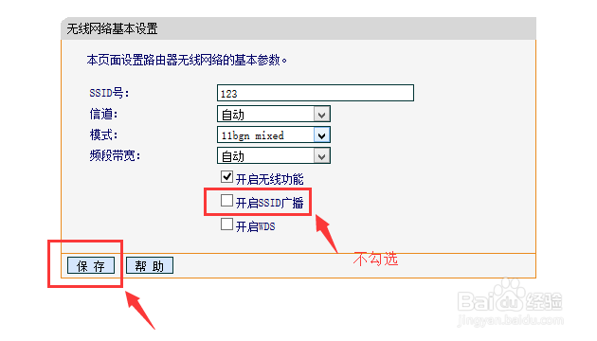Enable the 开启WDS checkbox

(226, 224)
